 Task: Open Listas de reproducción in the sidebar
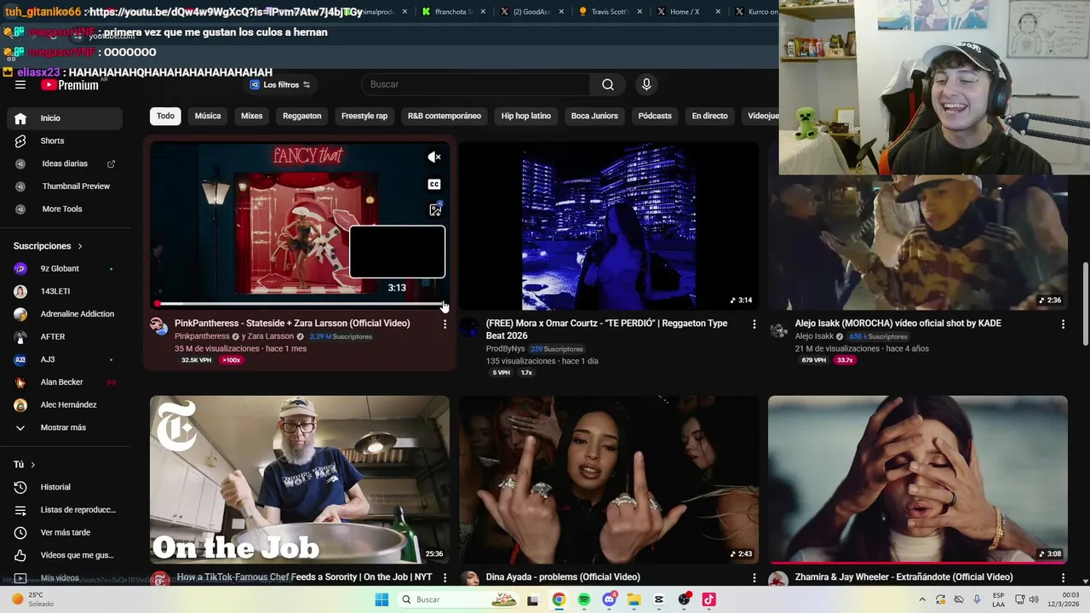65,510
